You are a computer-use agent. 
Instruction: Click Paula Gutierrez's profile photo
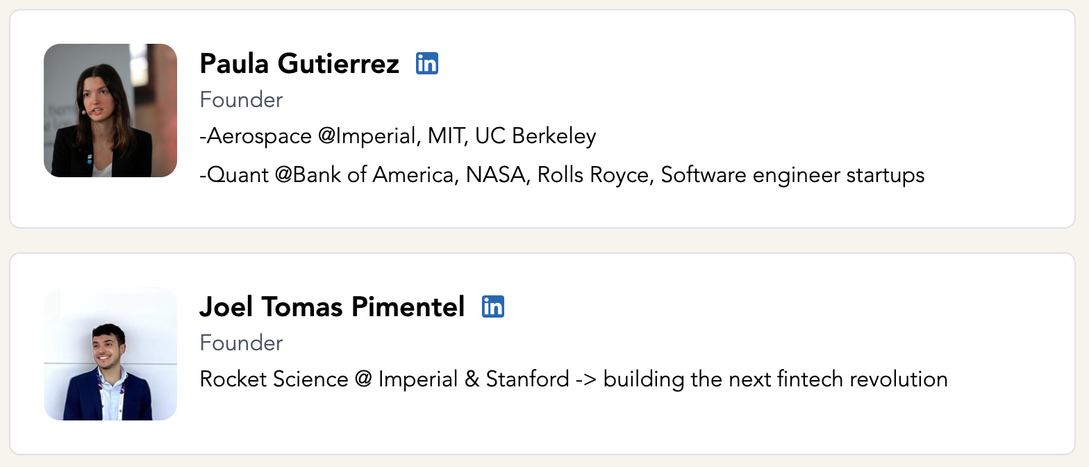(110, 110)
